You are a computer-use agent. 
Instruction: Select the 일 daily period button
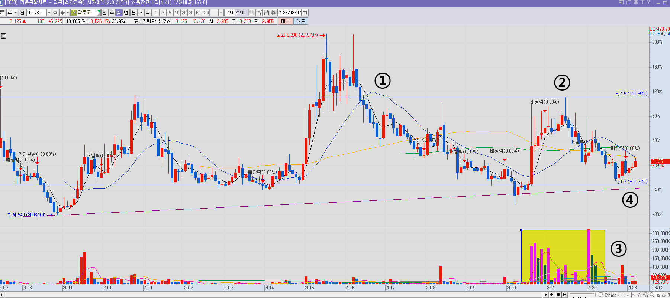pos(104,13)
